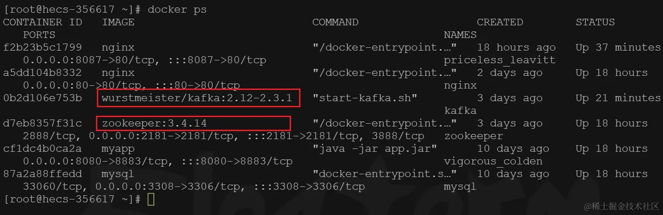Click the "Up 37 minutes" status

(x=618, y=47)
